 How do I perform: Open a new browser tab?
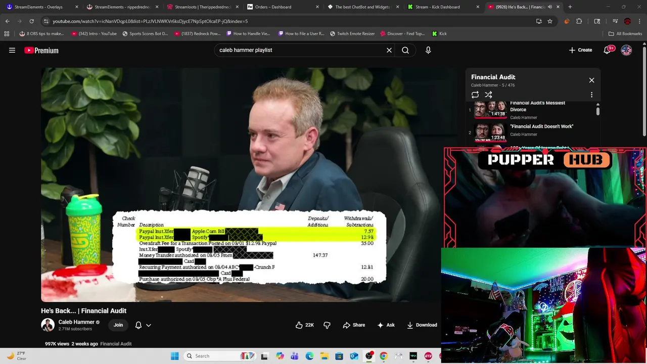(x=570, y=7)
